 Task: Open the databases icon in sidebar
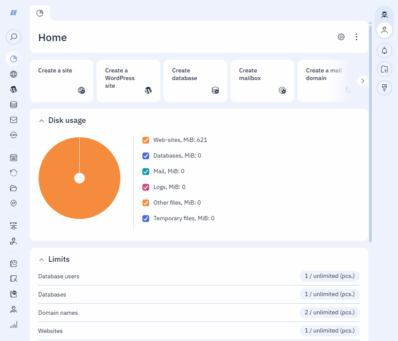point(14,105)
